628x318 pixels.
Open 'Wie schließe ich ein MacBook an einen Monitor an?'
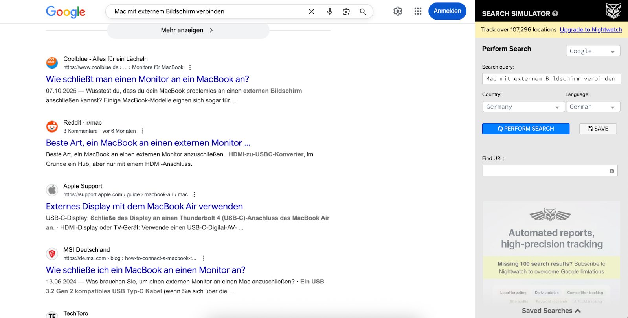(x=145, y=270)
